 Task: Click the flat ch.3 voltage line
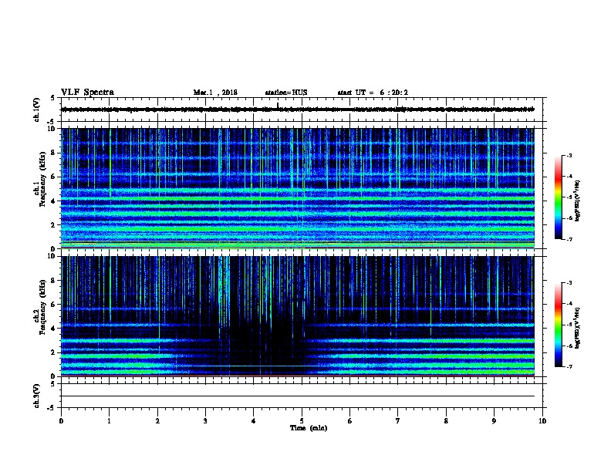[298, 396]
